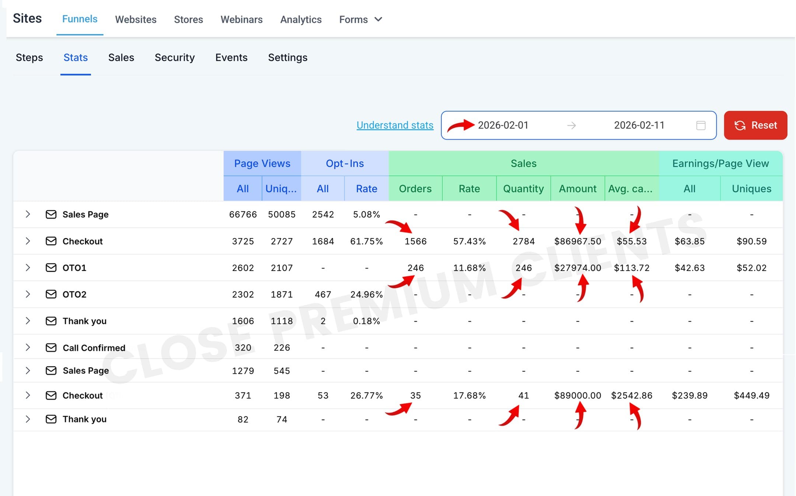Image resolution: width=796 pixels, height=496 pixels.
Task: Click the Page Views group header
Action: coord(262,163)
